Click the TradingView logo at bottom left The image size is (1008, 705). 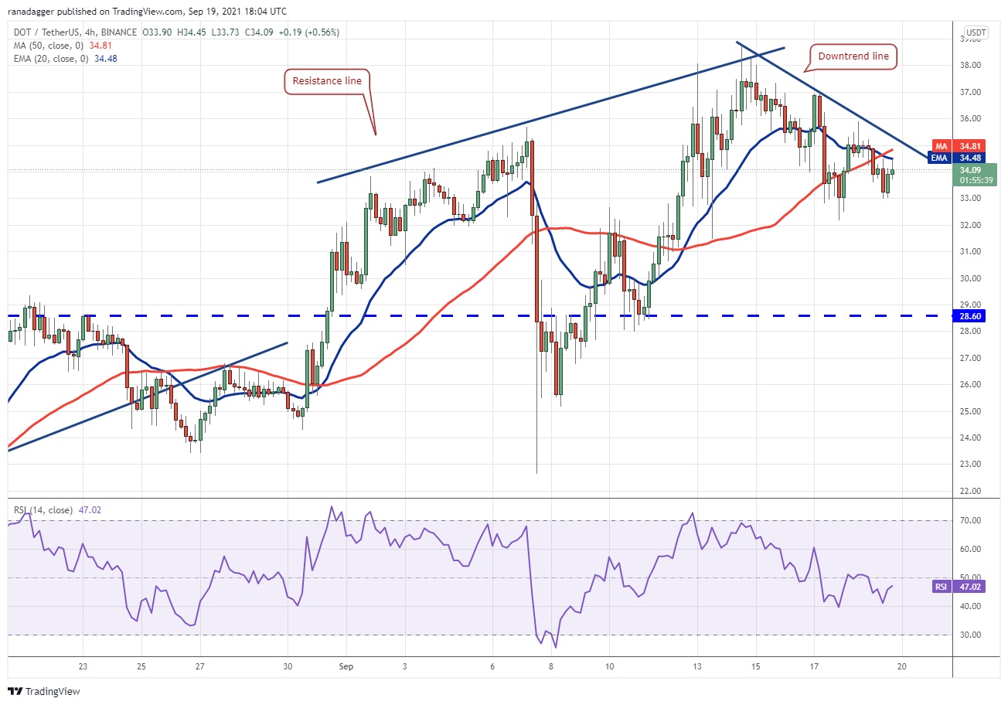(43, 691)
